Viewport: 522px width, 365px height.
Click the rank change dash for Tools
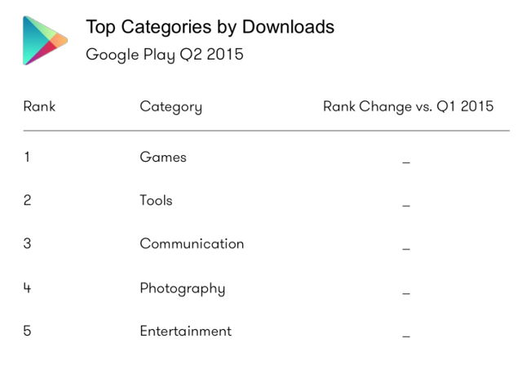tap(406, 206)
